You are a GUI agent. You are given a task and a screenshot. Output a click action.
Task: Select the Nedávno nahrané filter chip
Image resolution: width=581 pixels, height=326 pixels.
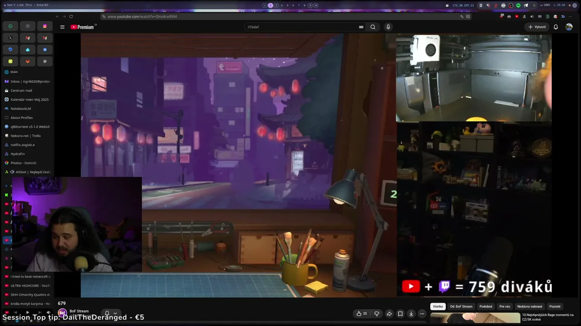click(530, 307)
